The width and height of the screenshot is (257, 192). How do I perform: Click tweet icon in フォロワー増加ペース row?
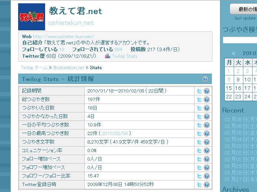[199, 168]
